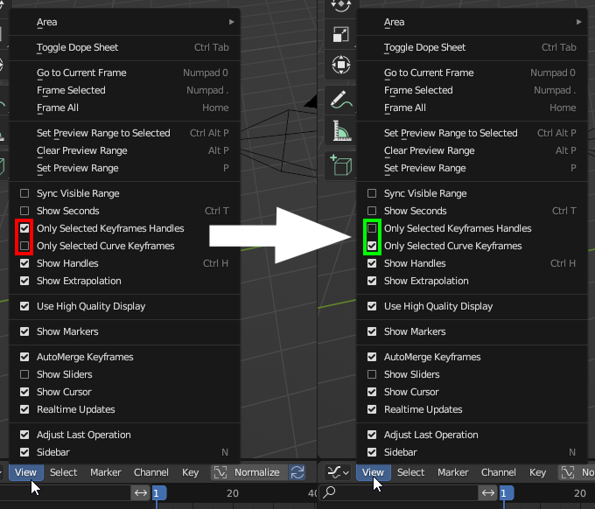The width and height of the screenshot is (595, 509).
Task: Click the search magnifier icon in right timeline
Action: click(x=329, y=492)
